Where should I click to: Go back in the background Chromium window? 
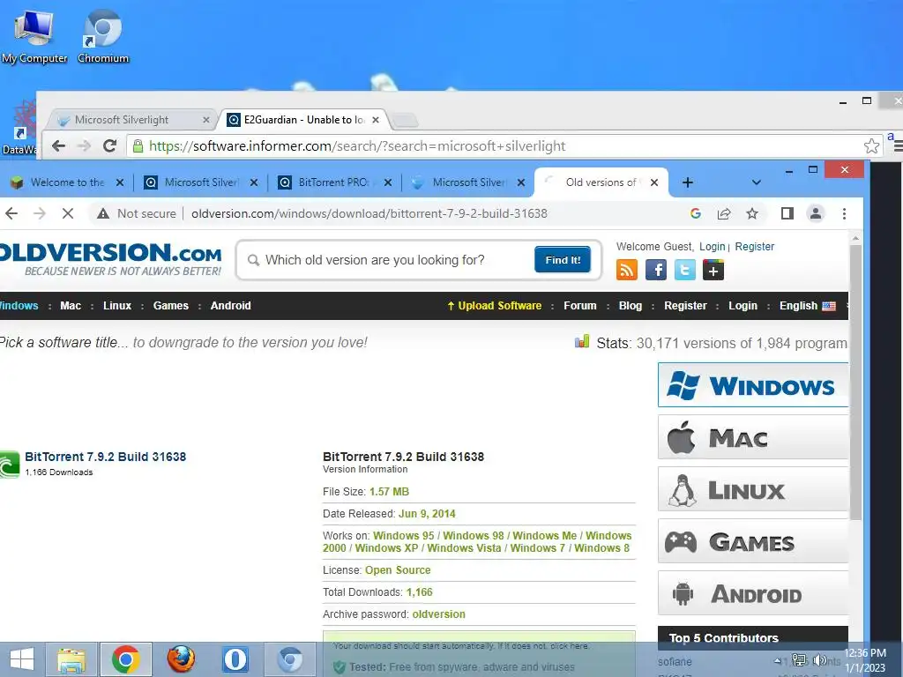(x=58, y=145)
